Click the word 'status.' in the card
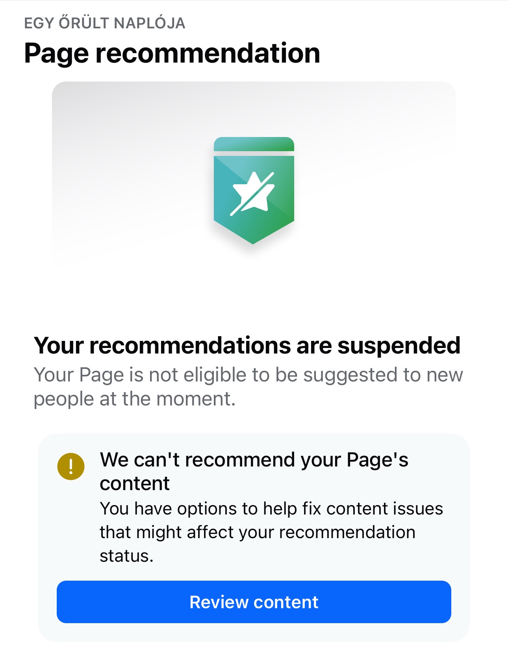Viewport: 508px width, 646px height. tap(126, 556)
